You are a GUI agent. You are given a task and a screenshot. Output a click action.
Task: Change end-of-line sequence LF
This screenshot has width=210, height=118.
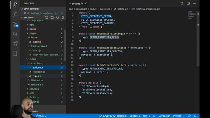155,116
